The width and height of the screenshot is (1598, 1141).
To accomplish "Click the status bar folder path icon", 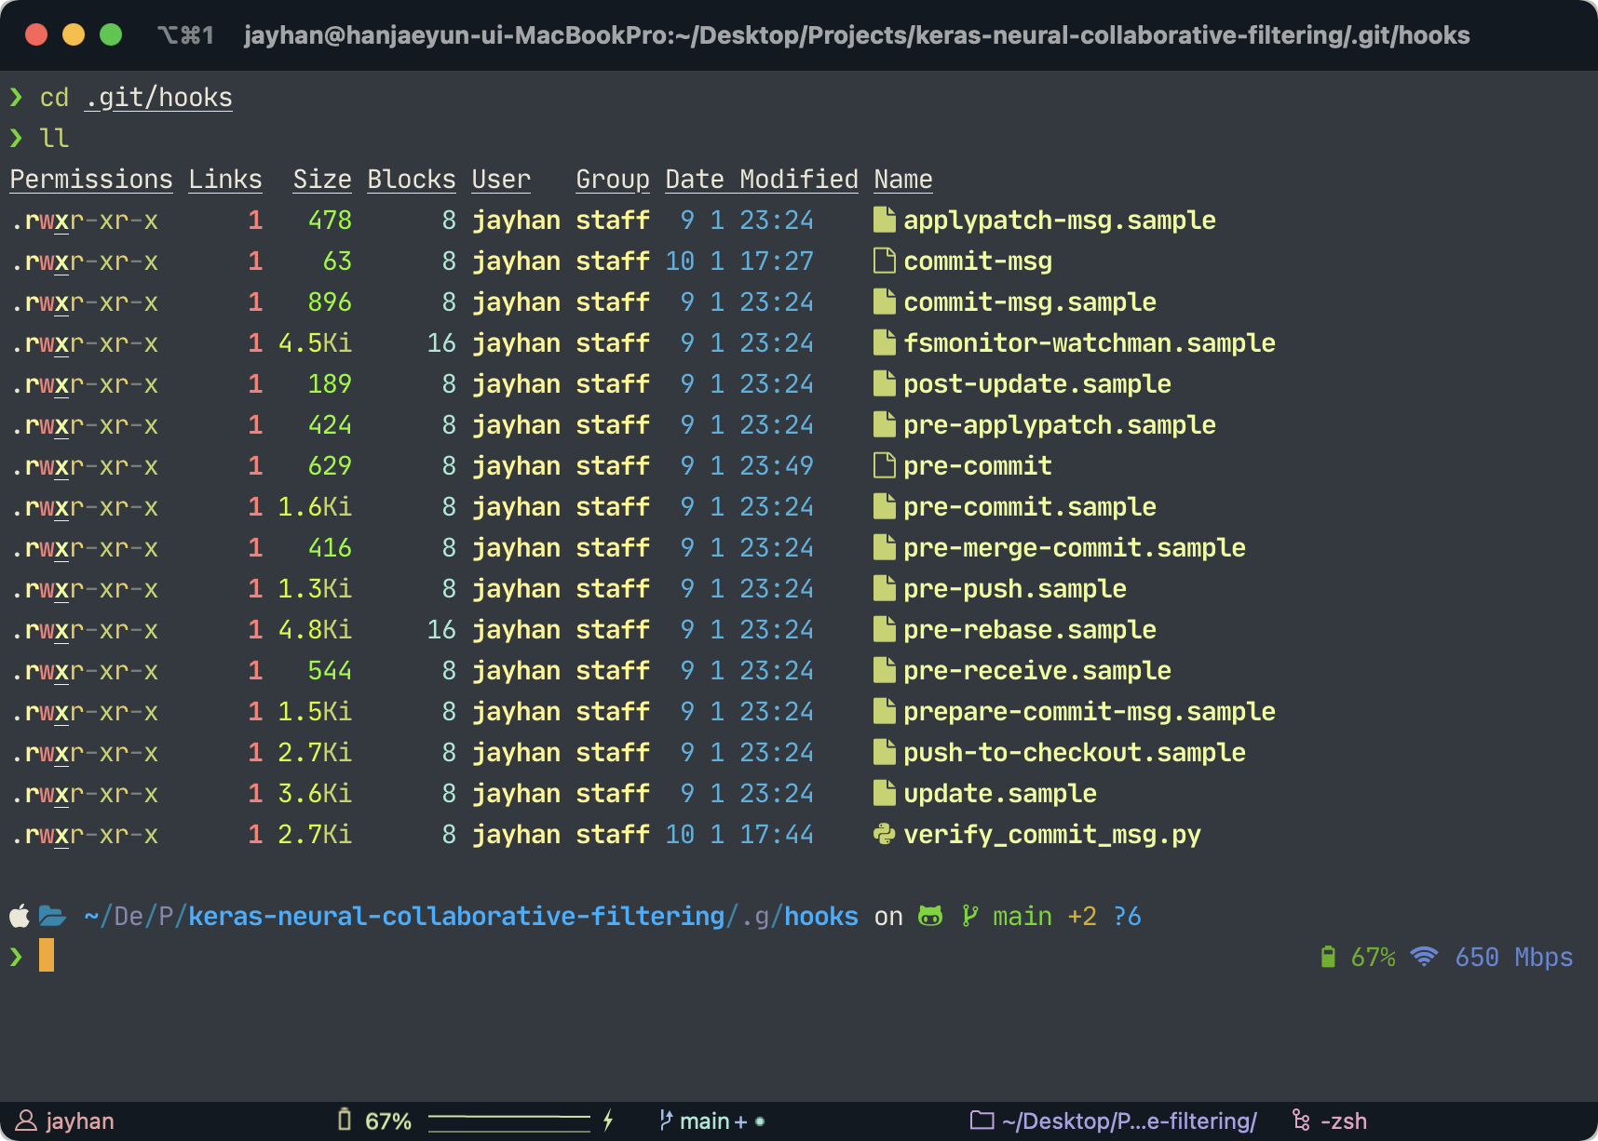I will [x=982, y=1121].
